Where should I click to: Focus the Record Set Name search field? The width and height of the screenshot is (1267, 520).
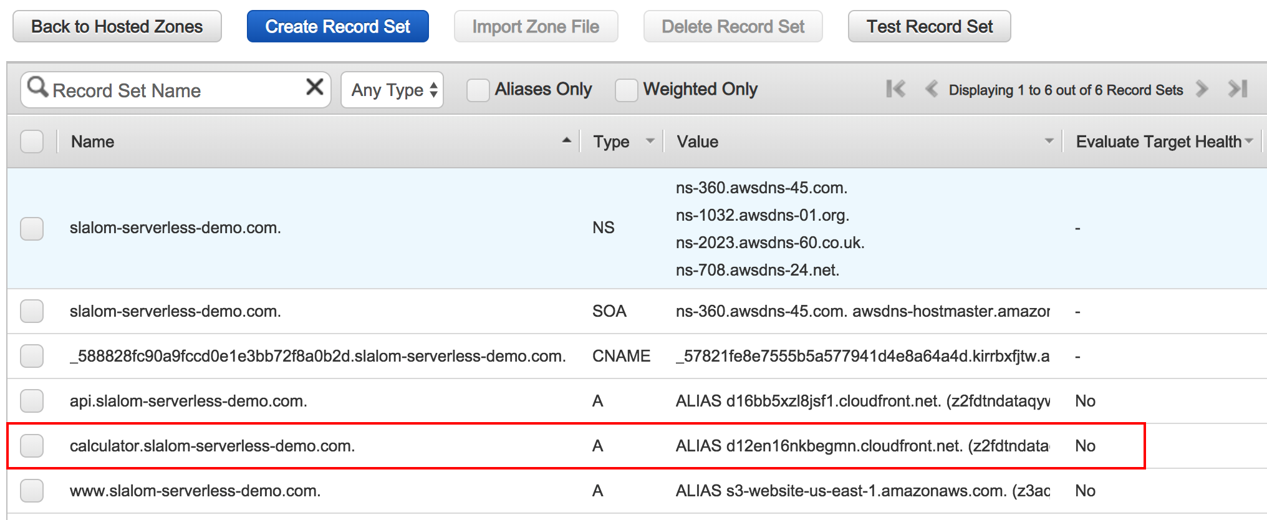pos(175,90)
